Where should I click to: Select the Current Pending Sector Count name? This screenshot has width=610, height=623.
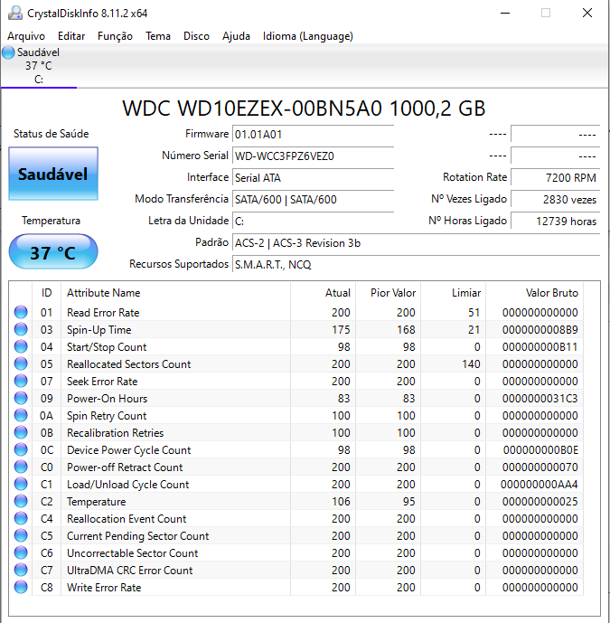click(x=137, y=536)
